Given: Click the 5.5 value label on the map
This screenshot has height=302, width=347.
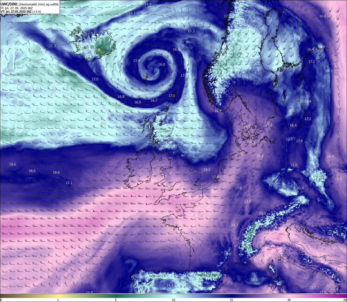Looking at the screenshot, I should pyautogui.click(x=65, y=71).
